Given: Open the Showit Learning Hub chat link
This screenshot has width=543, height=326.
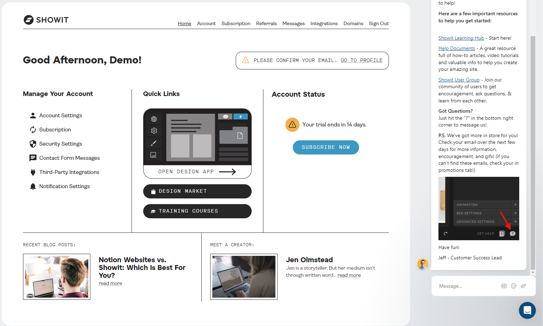Looking at the screenshot, I should (461, 38).
